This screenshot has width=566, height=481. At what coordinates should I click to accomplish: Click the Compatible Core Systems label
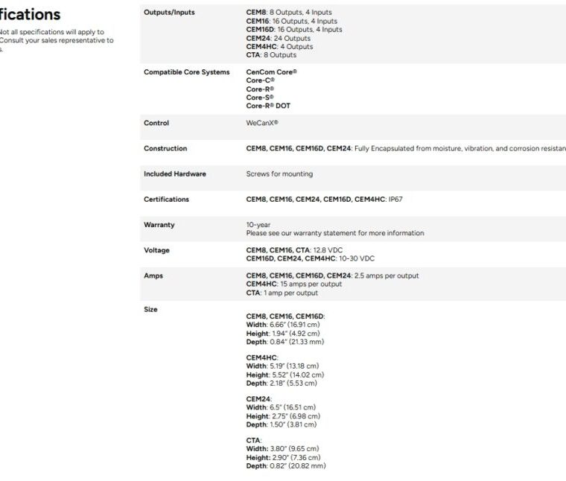click(186, 72)
